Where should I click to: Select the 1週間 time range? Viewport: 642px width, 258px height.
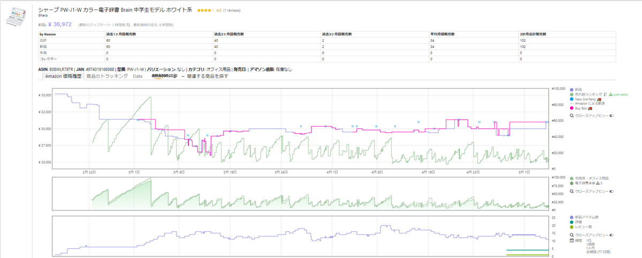point(590,244)
